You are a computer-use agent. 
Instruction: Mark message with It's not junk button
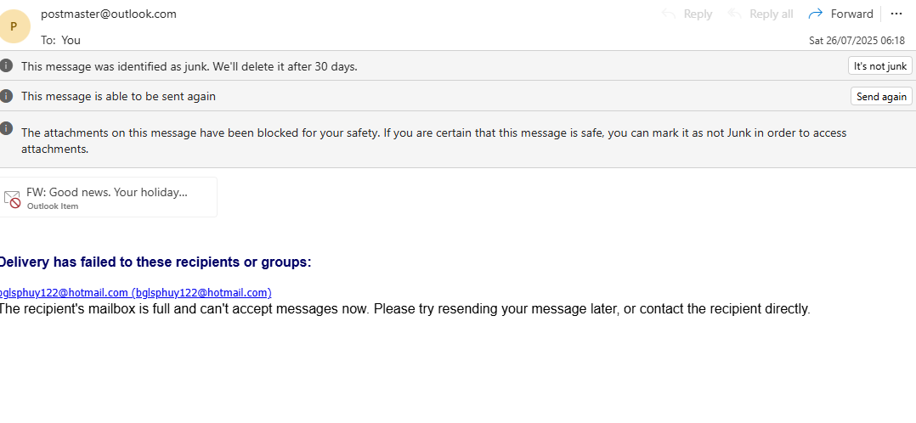[x=879, y=66]
